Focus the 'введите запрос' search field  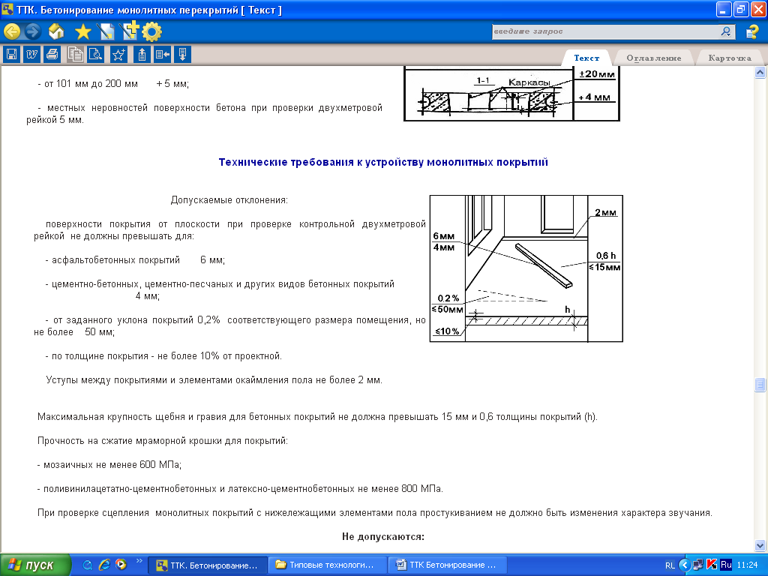click(606, 31)
